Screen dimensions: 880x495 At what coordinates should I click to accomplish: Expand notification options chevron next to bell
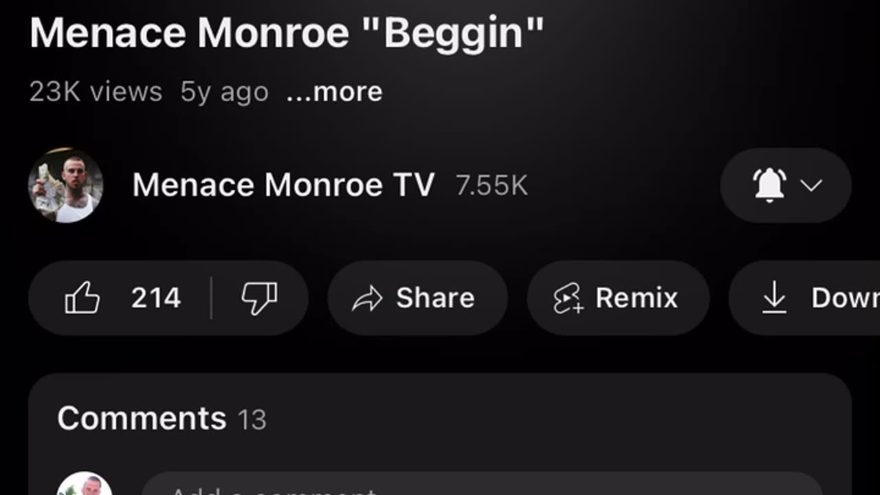tap(811, 186)
